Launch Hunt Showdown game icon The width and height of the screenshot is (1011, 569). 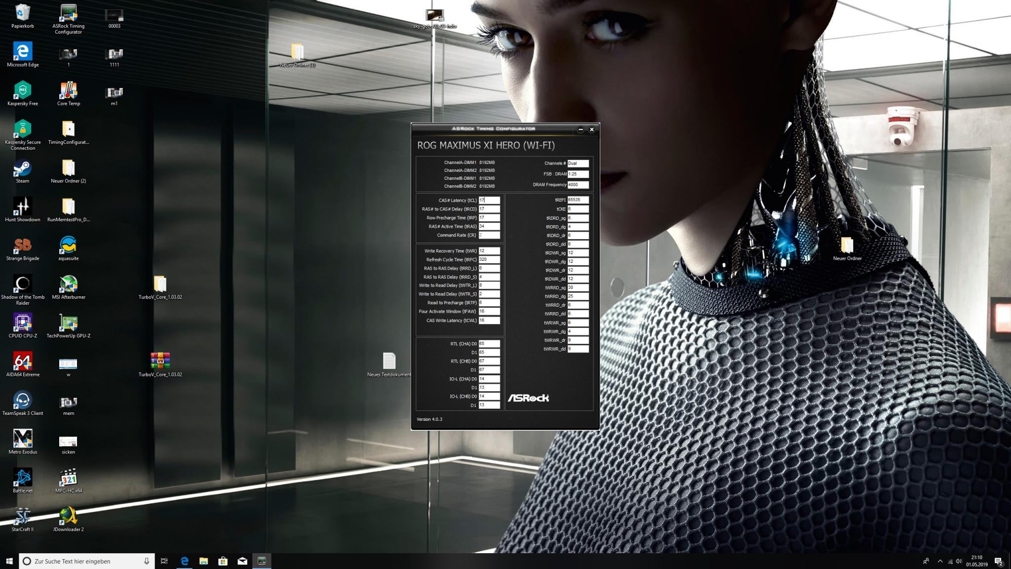coord(23,210)
